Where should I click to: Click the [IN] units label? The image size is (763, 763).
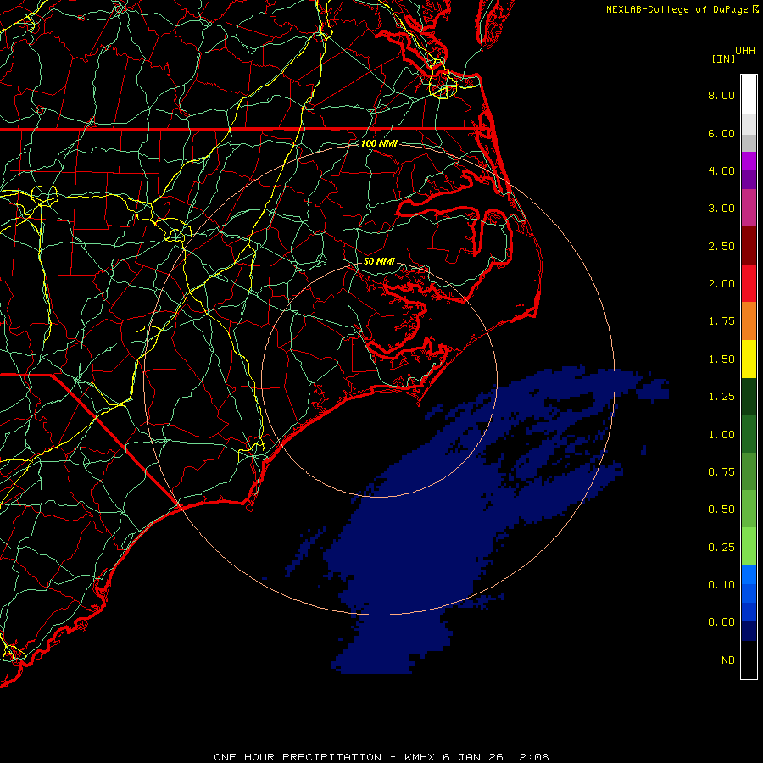pyautogui.click(x=724, y=58)
